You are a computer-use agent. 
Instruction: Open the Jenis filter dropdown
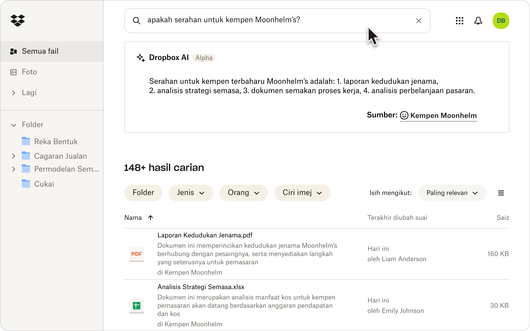(191, 193)
